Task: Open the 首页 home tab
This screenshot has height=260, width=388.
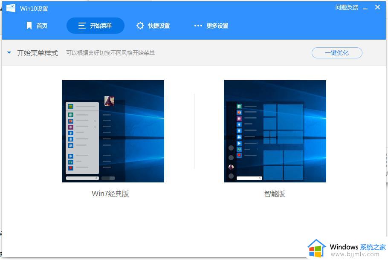Action: [x=37, y=26]
